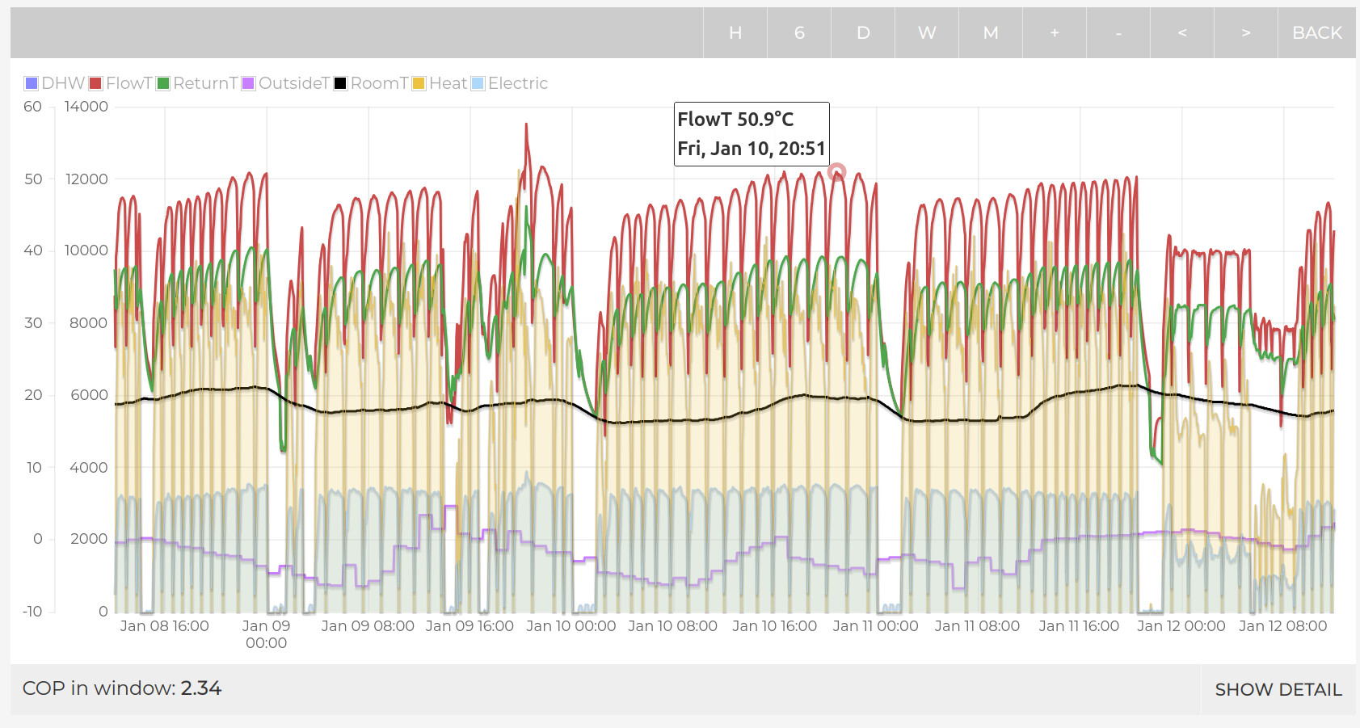Zoom out with the minus button
The height and width of the screenshot is (728, 1360).
click(1118, 33)
